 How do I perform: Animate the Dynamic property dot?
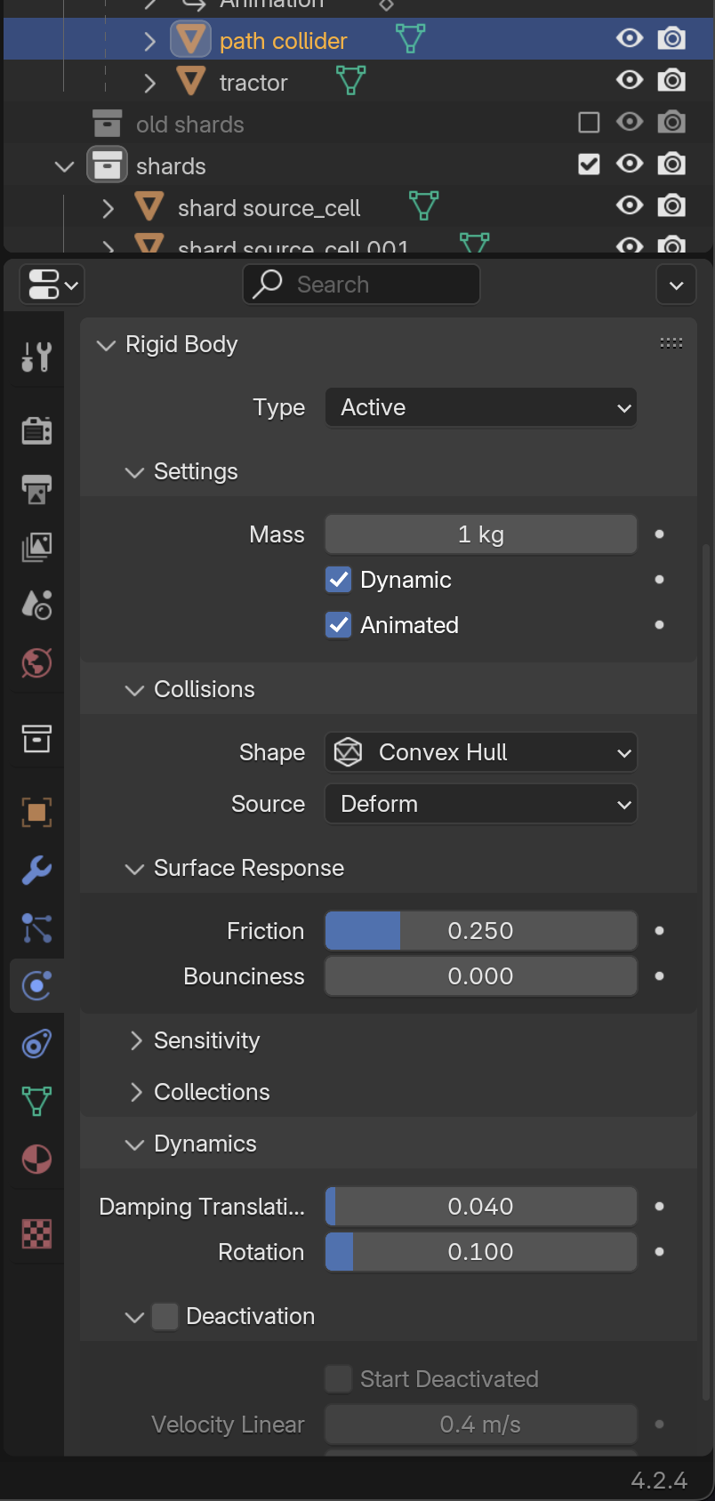[x=659, y=580]
